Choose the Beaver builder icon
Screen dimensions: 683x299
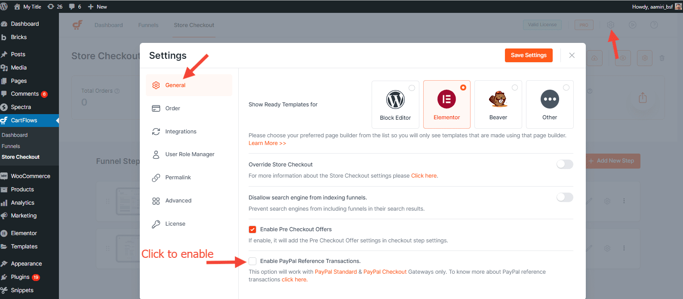click(x=498, y=99)
